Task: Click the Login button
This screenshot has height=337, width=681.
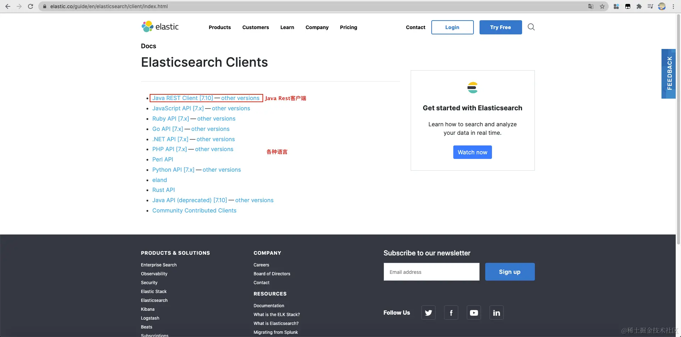Action: point(452,27)
